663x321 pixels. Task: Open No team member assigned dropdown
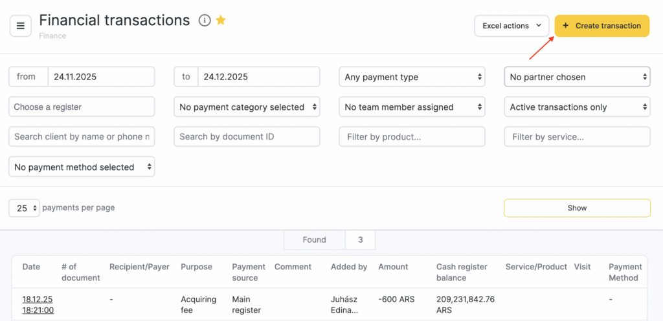point(412,107)
